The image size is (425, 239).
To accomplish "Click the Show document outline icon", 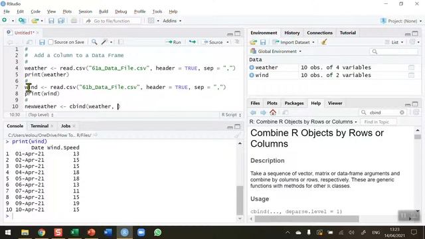I will point(237,42).
